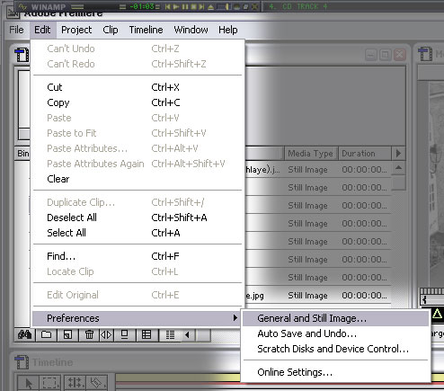Open the Window menu
This screenshot has width=444, height=391.
coord(191,30)
